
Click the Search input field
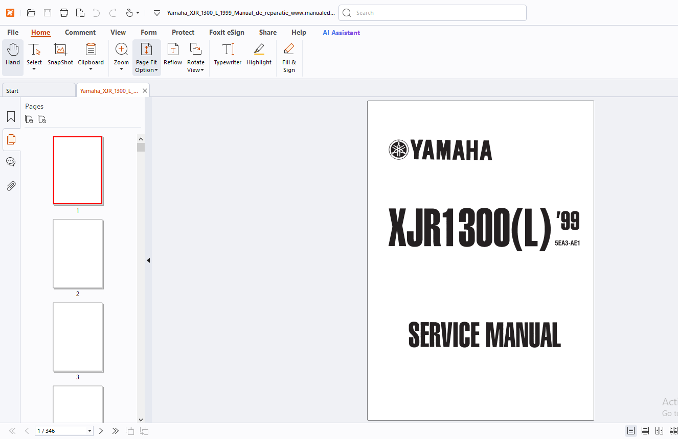[x=433, y=13]
